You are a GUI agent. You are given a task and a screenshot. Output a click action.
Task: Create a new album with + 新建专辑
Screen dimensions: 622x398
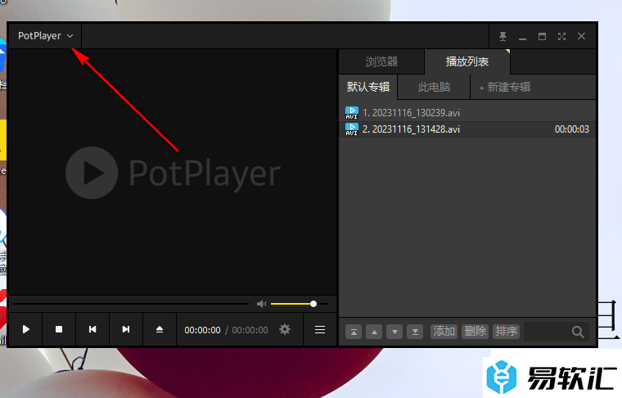pos(505,87)
